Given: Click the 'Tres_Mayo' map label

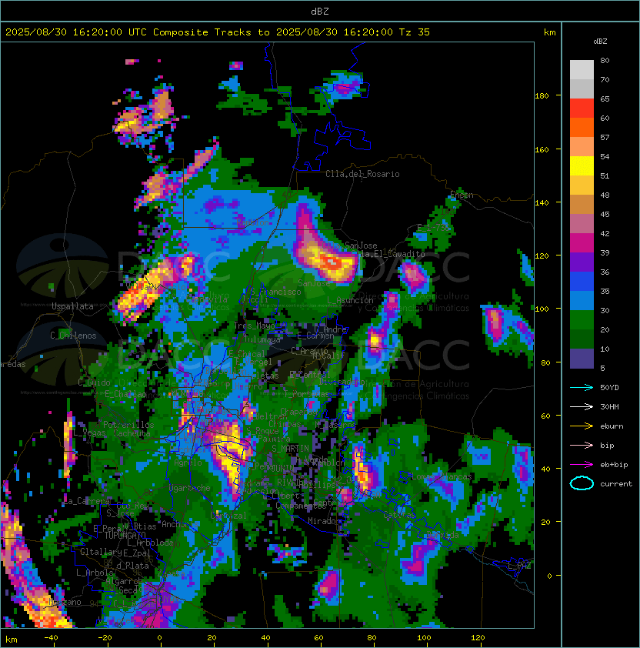Looking at the screenshot, I should (x=254, y=326).
